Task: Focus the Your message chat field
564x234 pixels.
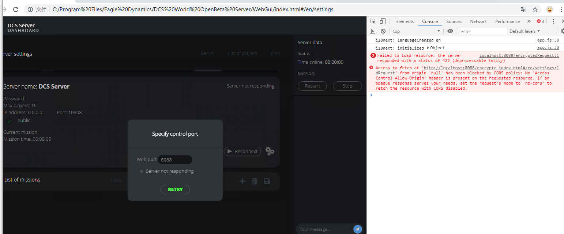Action: [325, 229]
